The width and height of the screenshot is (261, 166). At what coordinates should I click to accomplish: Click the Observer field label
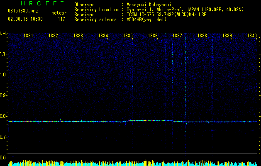(x=84, y=5)
